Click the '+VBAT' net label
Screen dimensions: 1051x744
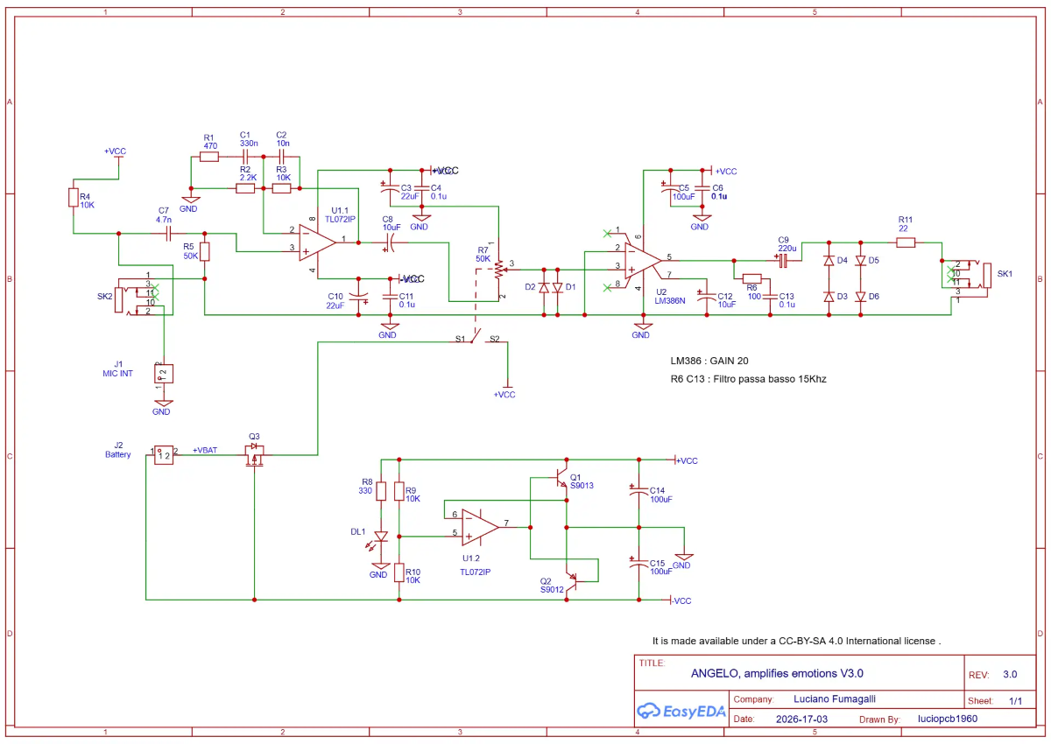[x=205, y=449]
